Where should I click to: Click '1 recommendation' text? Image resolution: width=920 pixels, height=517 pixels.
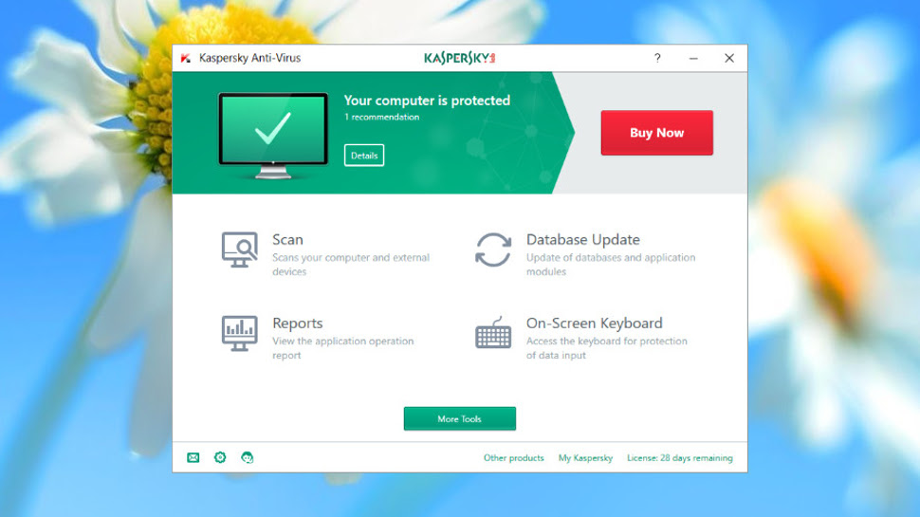click(x=381, y=117)
